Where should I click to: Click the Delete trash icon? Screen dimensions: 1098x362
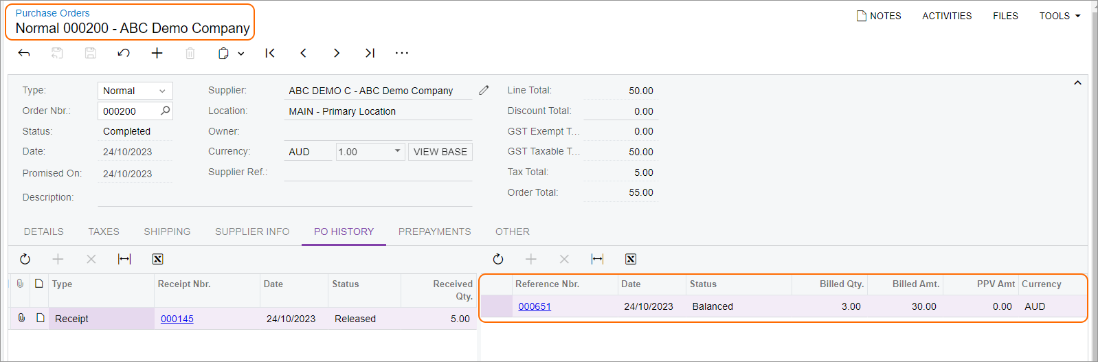(190, 53)
